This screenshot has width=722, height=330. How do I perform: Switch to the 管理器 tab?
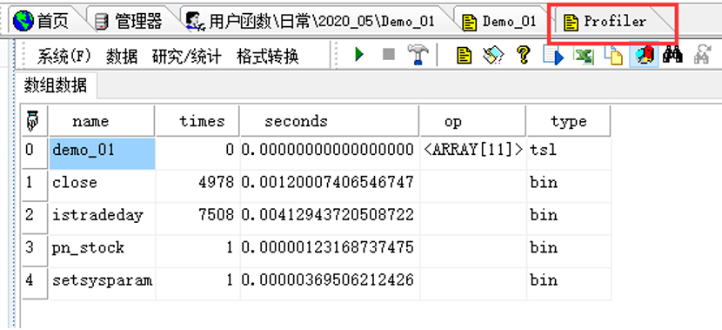click(x=132, y=21)
